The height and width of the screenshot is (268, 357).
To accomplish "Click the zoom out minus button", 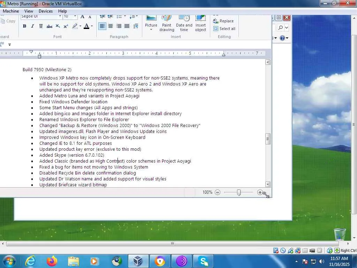I will click(x=218, y=192).
